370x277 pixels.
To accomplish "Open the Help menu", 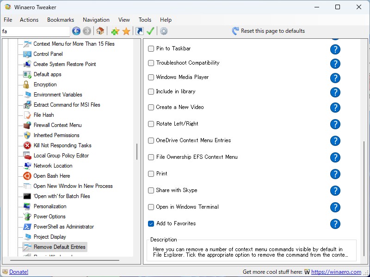I will pos(166,20).
